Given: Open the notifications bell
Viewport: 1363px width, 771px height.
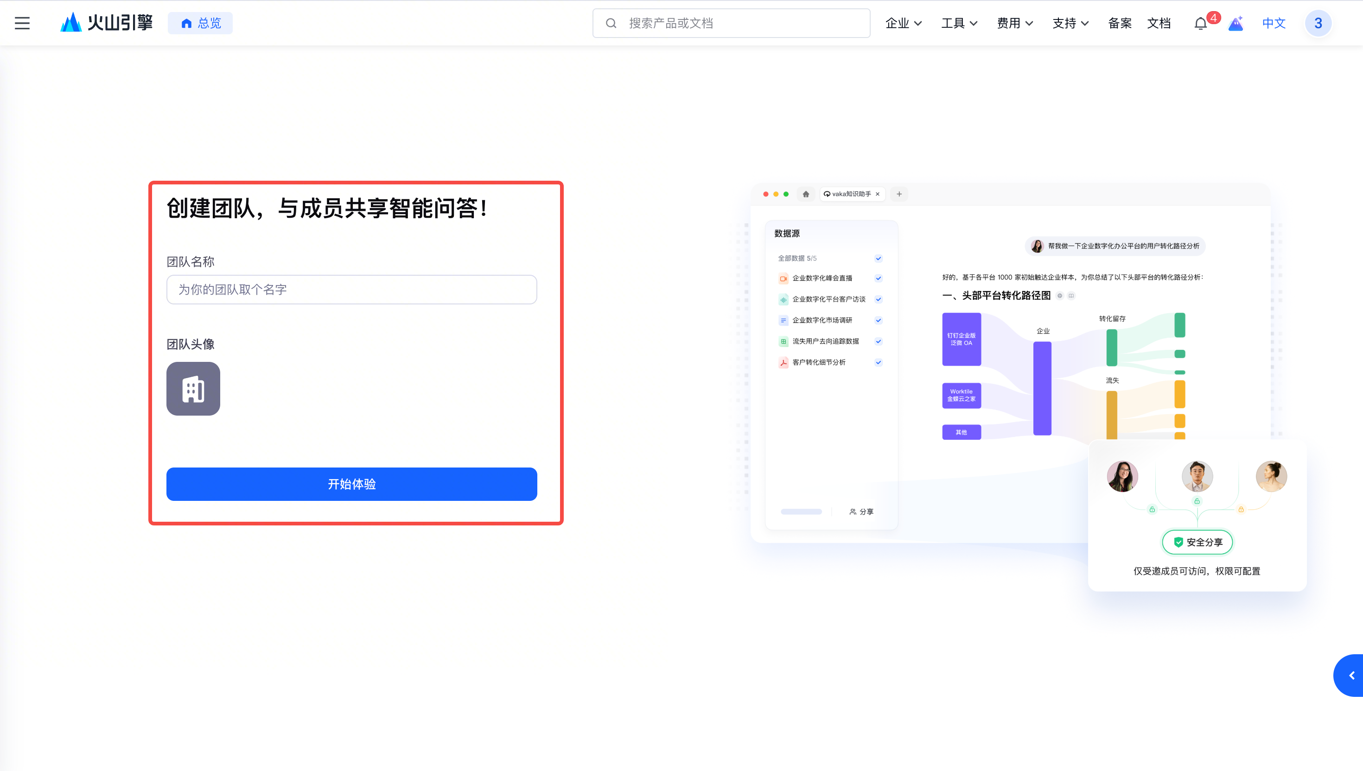Looking at the screenshot, I should point(1201,24).
